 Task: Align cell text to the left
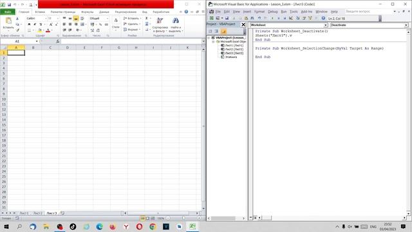pyautogui.click(x=64, y=24)
